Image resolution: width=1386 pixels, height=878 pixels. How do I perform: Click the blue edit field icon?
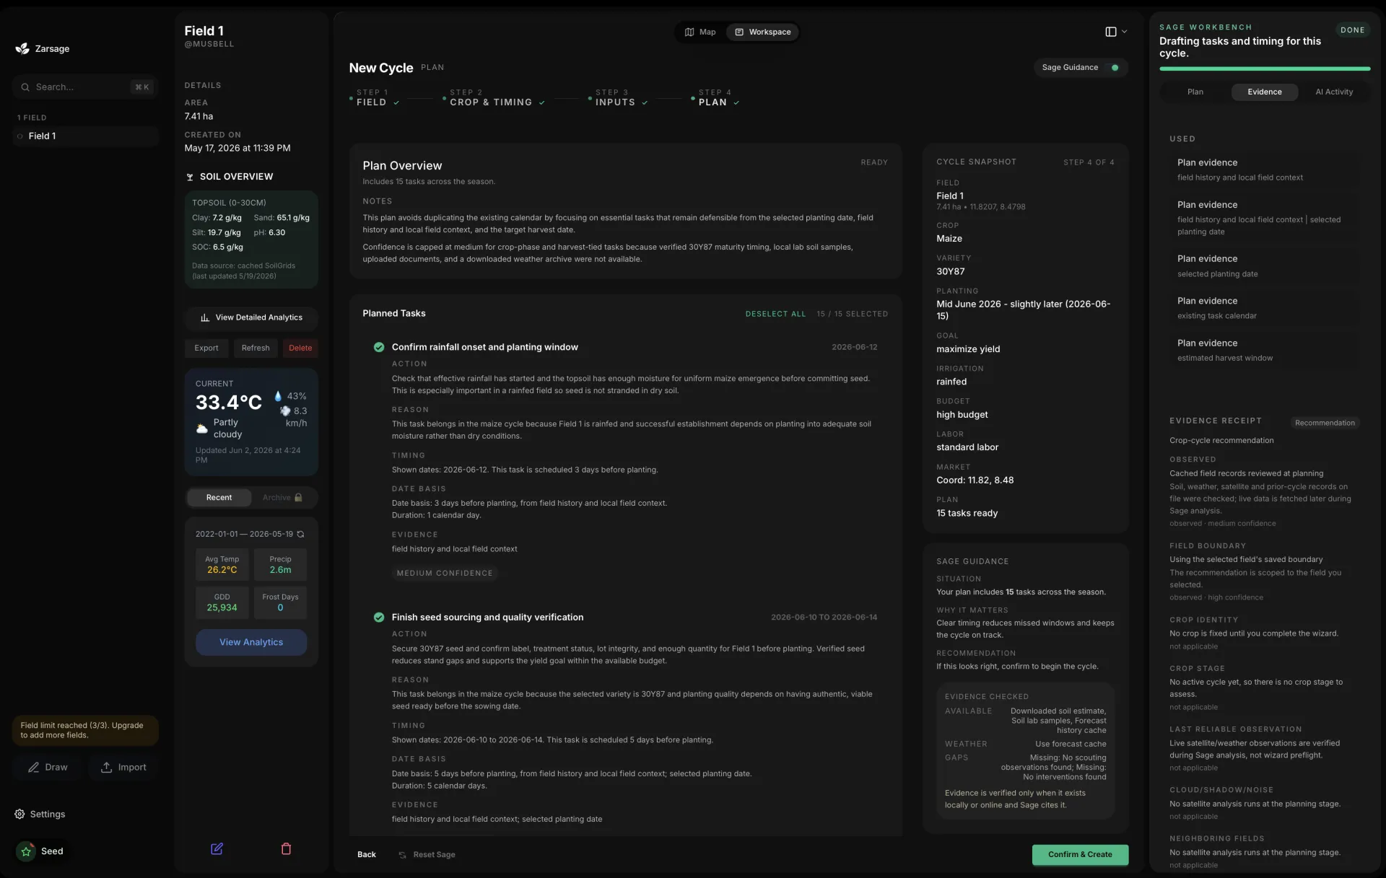coord(217,848)
